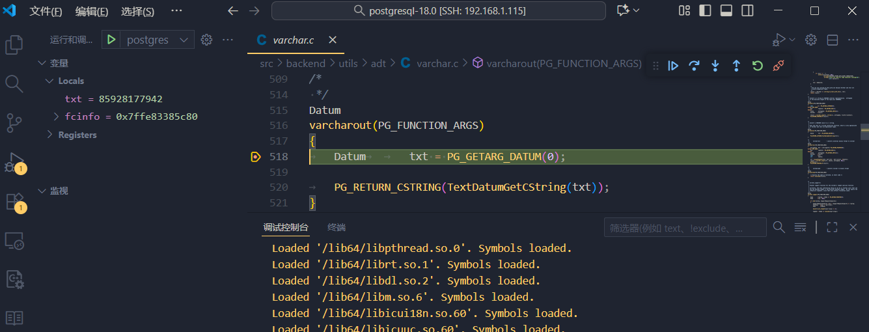Open the Explorer view in activity bar
Viewport: 869px width, 332px height.
pos(14,45)
